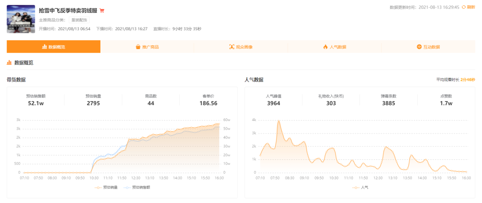The height and width of the screenshot is (203, 482).
Task: Click the highest peak on the 人气 chart
Action: [278, 121]
